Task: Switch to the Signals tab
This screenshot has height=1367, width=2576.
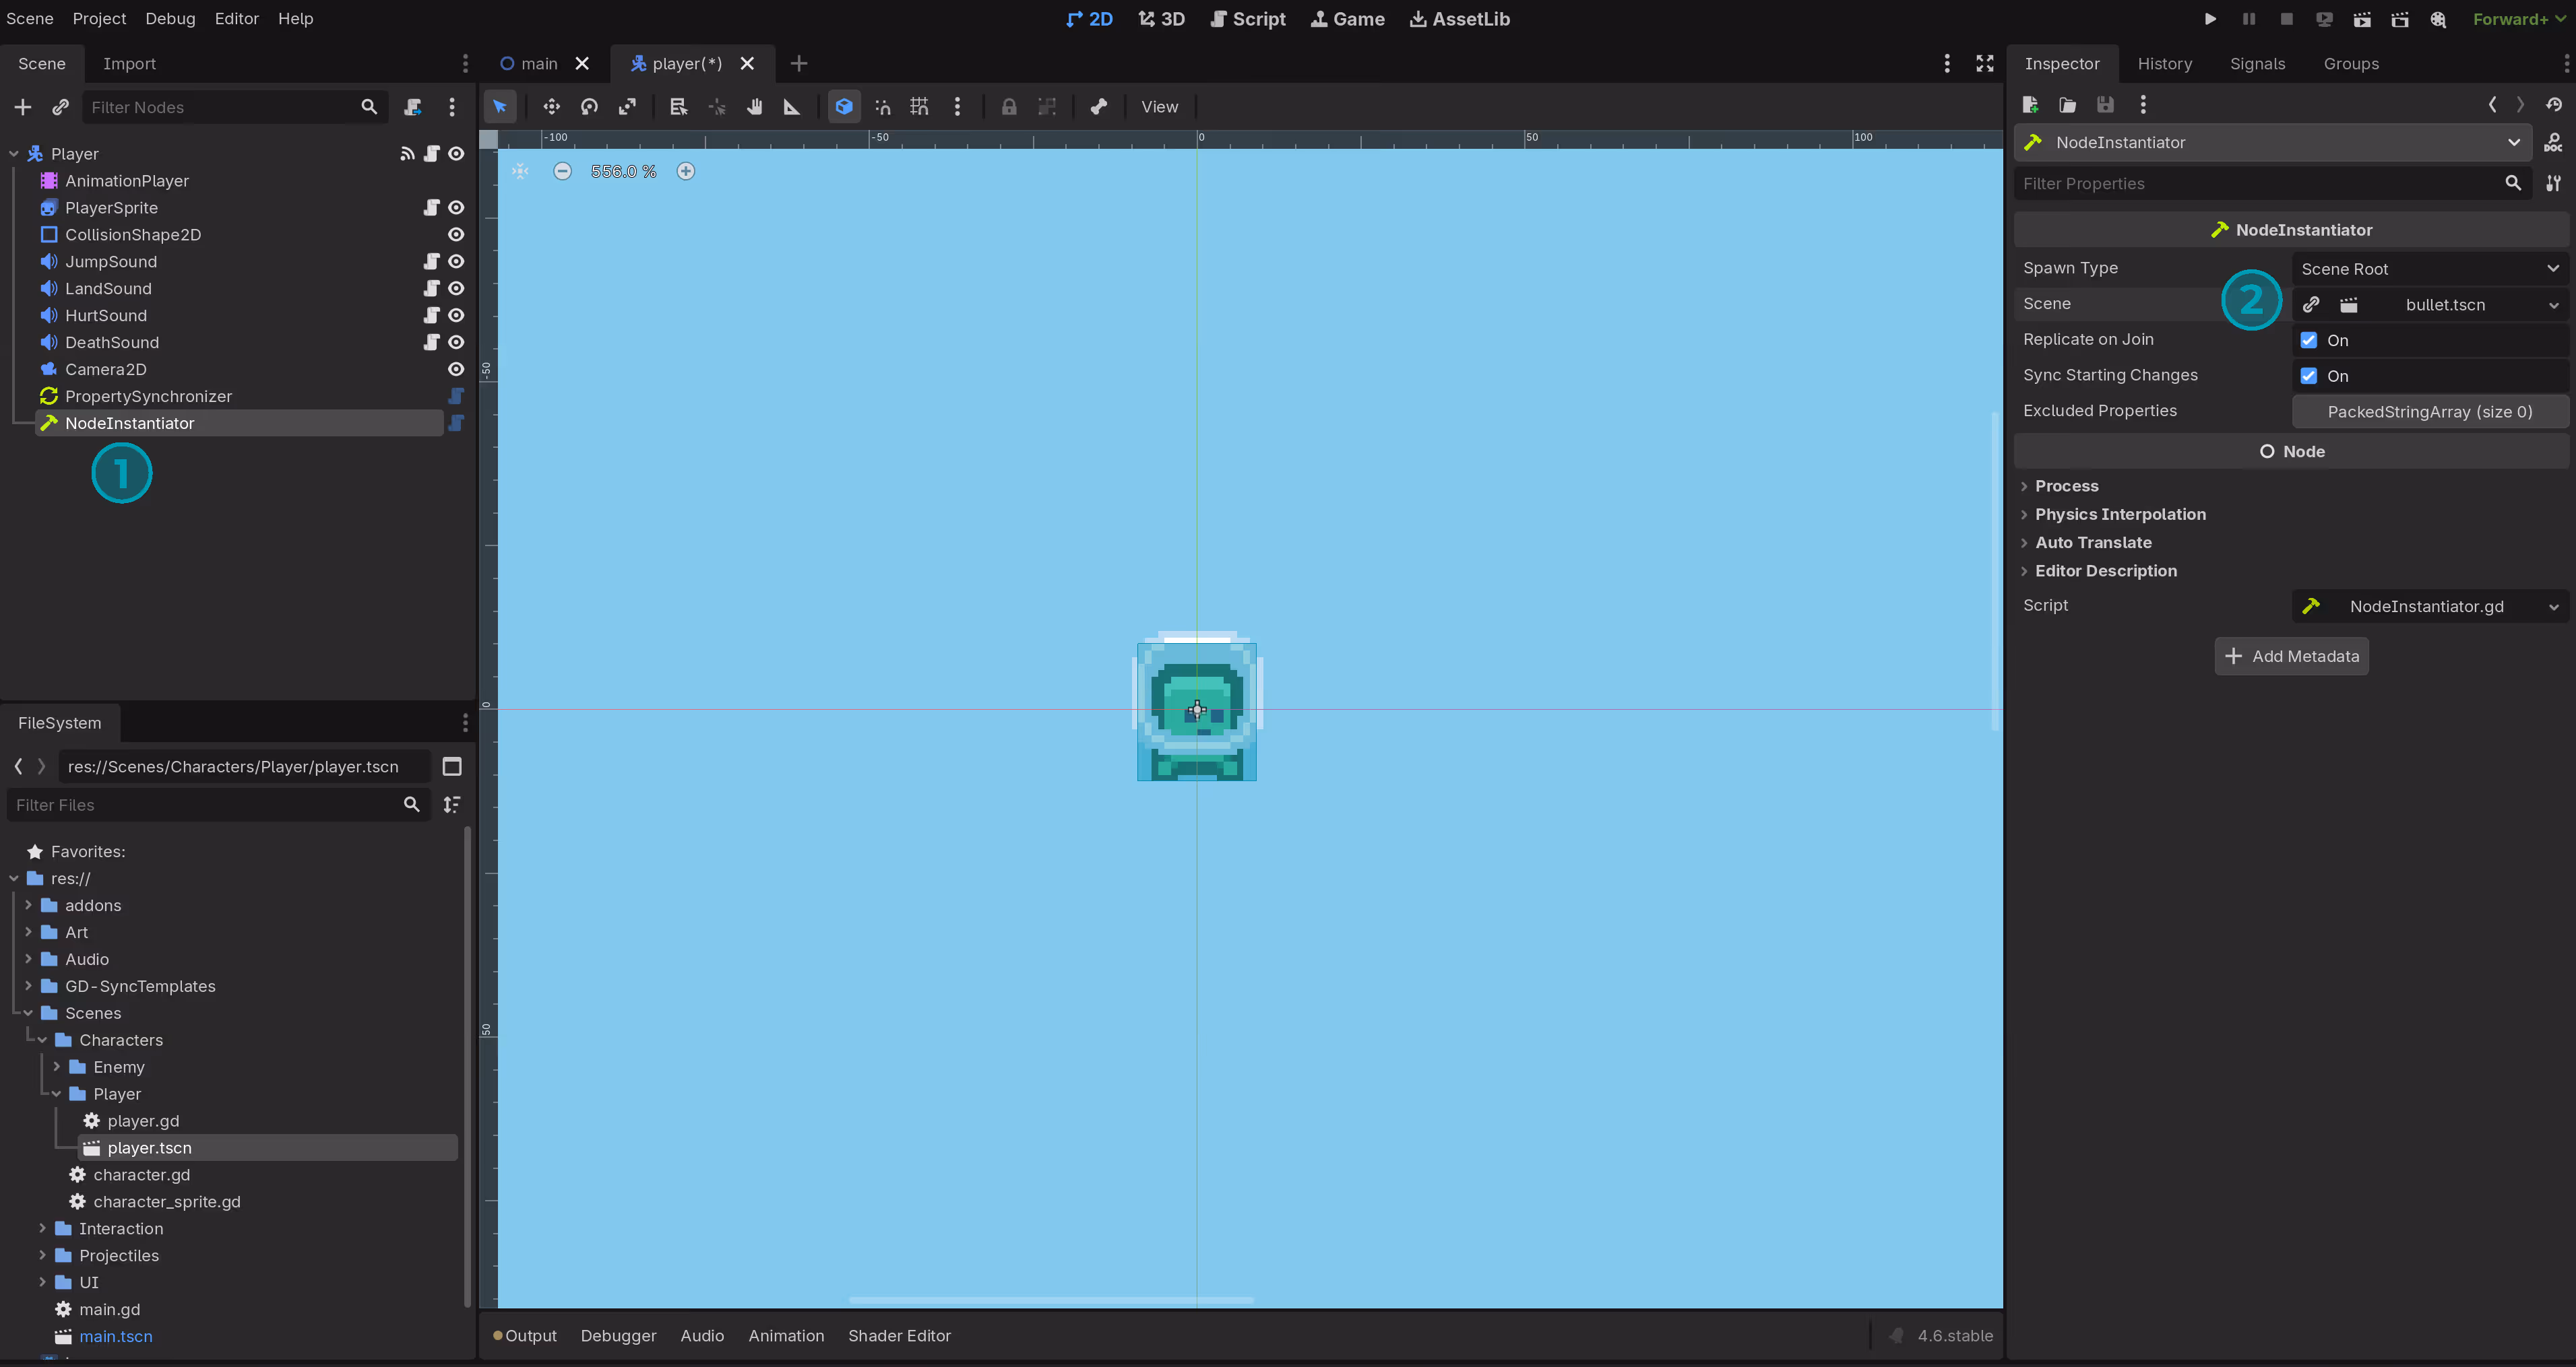Action: [2257, 63]
